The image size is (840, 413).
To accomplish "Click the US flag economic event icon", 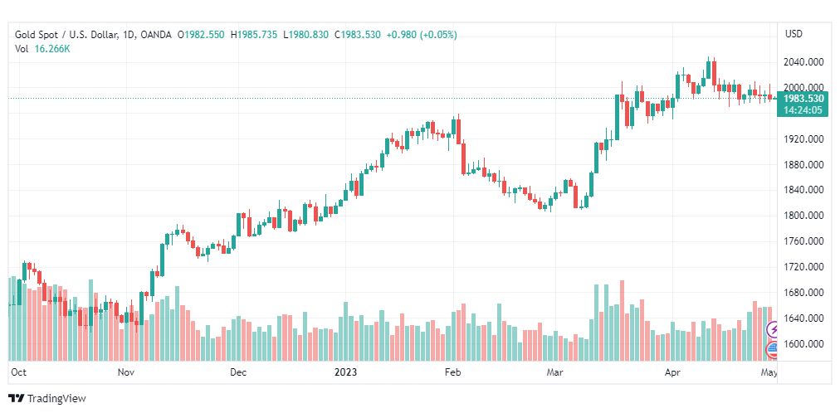I will (773, 349).
